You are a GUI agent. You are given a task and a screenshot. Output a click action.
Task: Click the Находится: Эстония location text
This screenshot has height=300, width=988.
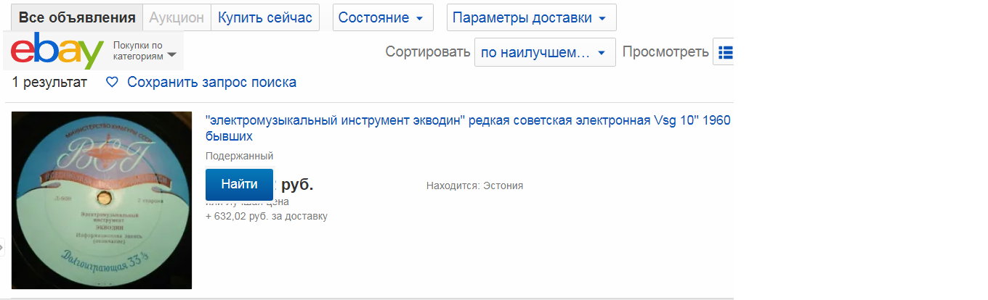tap(474, 186)
